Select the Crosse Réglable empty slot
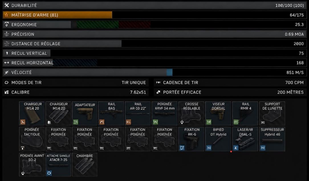The image size is (309, 181). click(191, 114)
